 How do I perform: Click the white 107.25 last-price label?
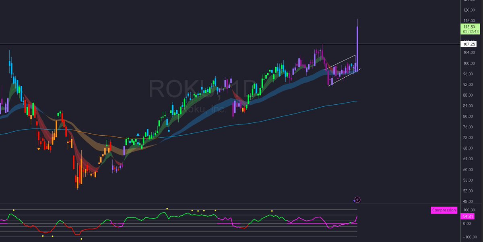coord(468,44)
